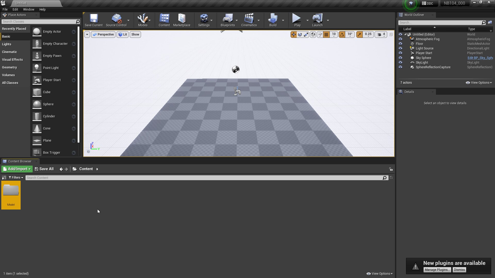Toggle surface snapping icon in viewport
Image resolution: width=495 pixels, height=278 pixels.
point(320,34)
